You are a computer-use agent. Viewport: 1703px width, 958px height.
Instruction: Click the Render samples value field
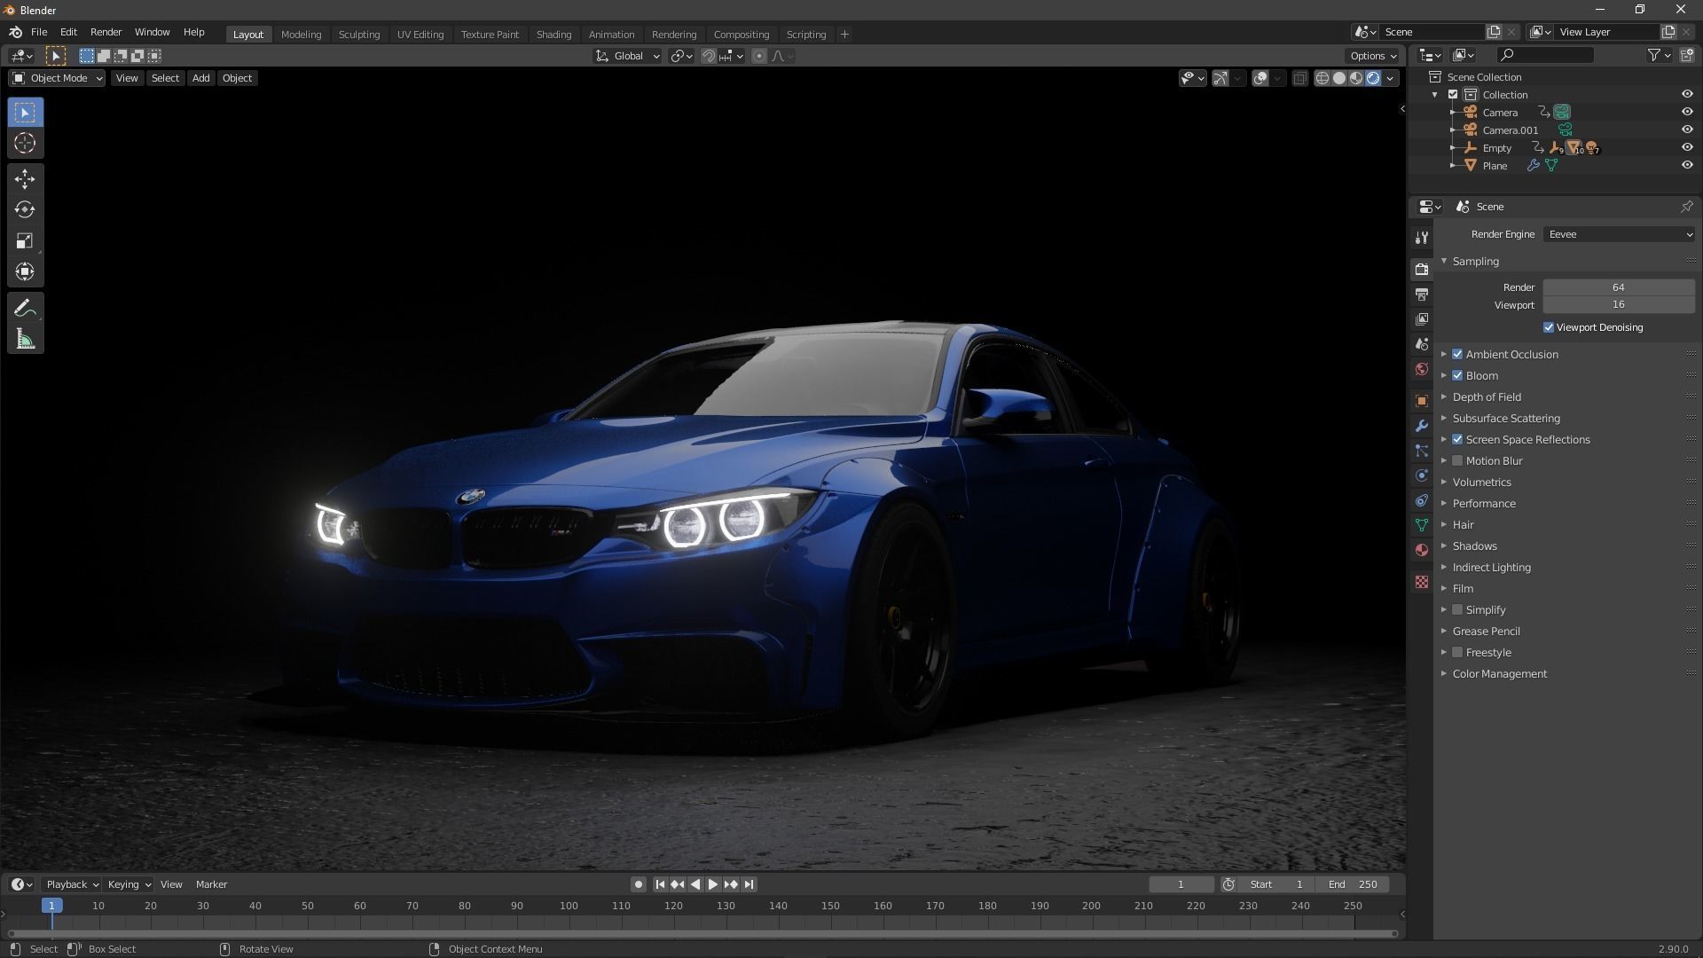pos(1619,287)
